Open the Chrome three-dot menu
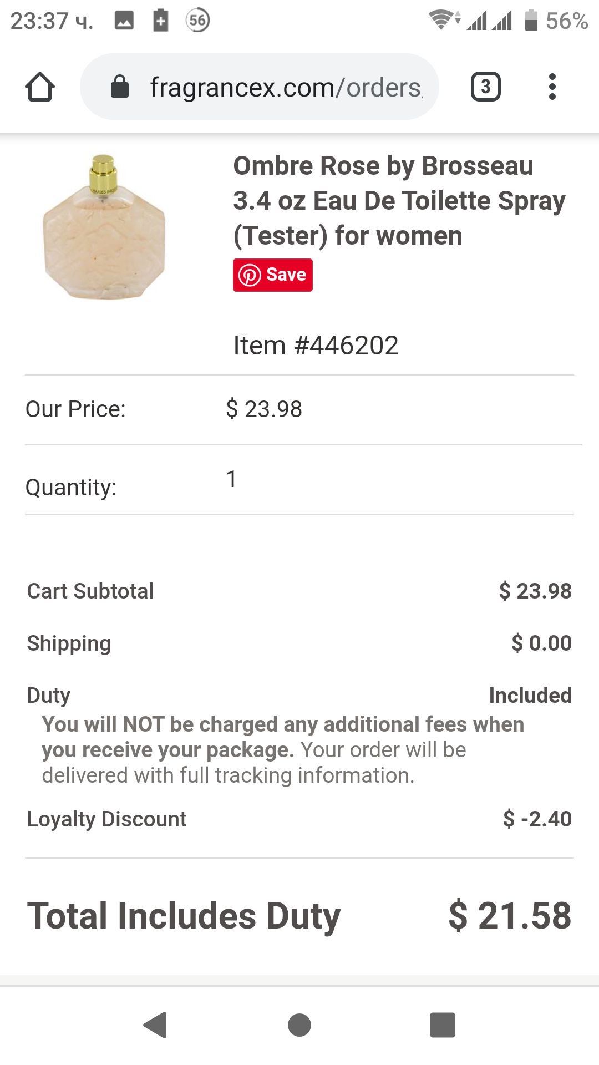599x1065 pixels. (x=552, y=87)
